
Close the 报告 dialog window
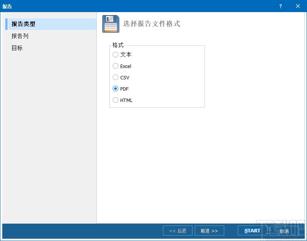coord(298,6)
